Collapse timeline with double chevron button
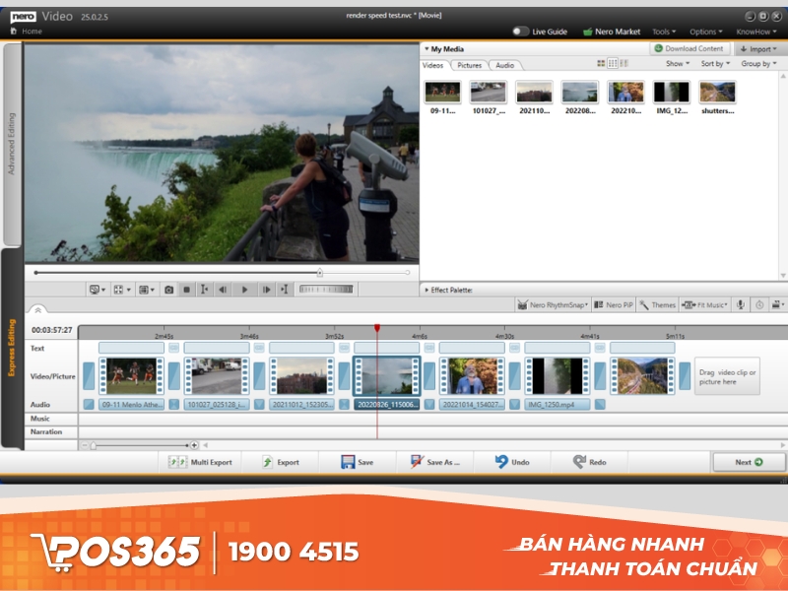Image resolution: width=788 pixels, height=591 pixels. click(x=37, y=310)
